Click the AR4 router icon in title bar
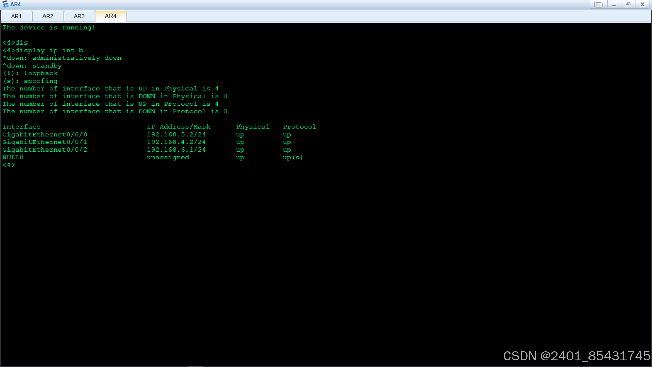This screenshot has height=367, width=652. click(5, 4)
